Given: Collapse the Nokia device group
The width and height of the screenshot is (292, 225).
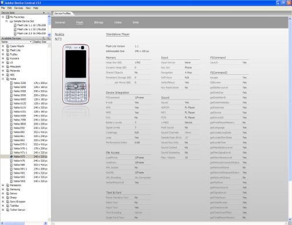Looking at the screenshot, I should (3, 79).
